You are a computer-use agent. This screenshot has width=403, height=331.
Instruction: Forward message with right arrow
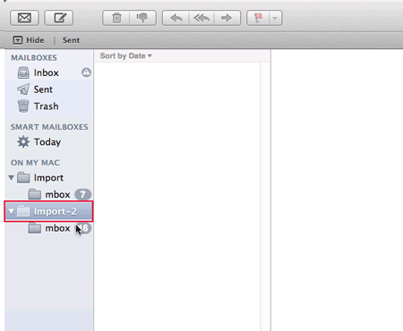pyautogui.click(x=227, y=18)
